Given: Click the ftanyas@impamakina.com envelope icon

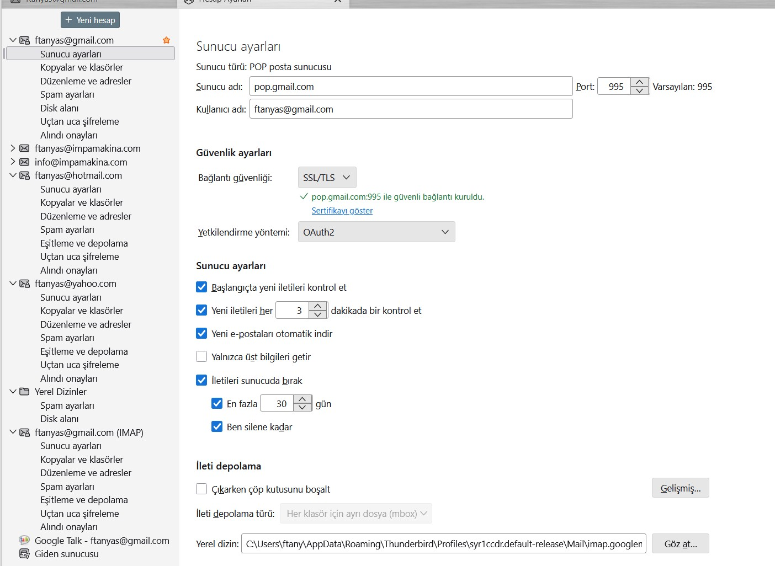Looking at the screenshot, I should click(24, 148).
